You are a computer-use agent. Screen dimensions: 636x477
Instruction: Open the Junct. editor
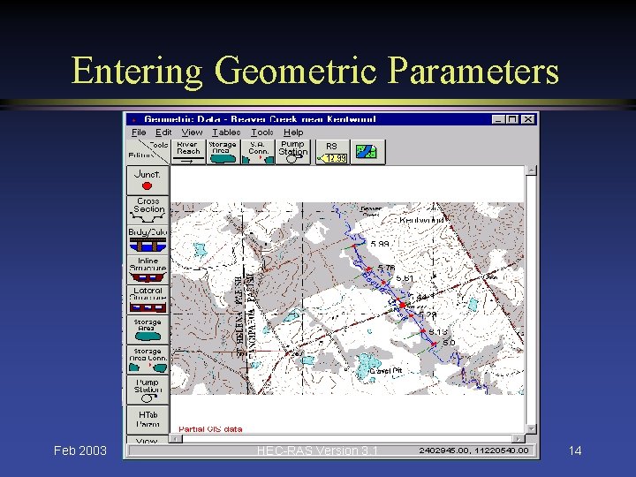[x=148, y=180]
